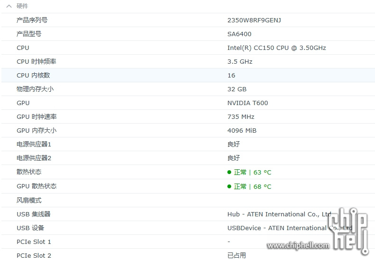Click the GPU 时钟速率 label

[37, 116]
